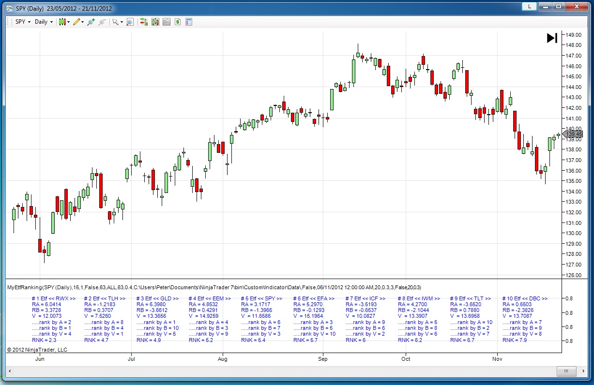Click the zoom in magnifier icon
The width and height of the screenshot is (594, 385).
(91, 22)
